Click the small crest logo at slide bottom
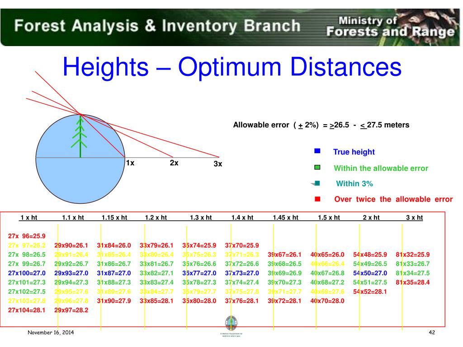The image size is (463, 347). [231, 324]
